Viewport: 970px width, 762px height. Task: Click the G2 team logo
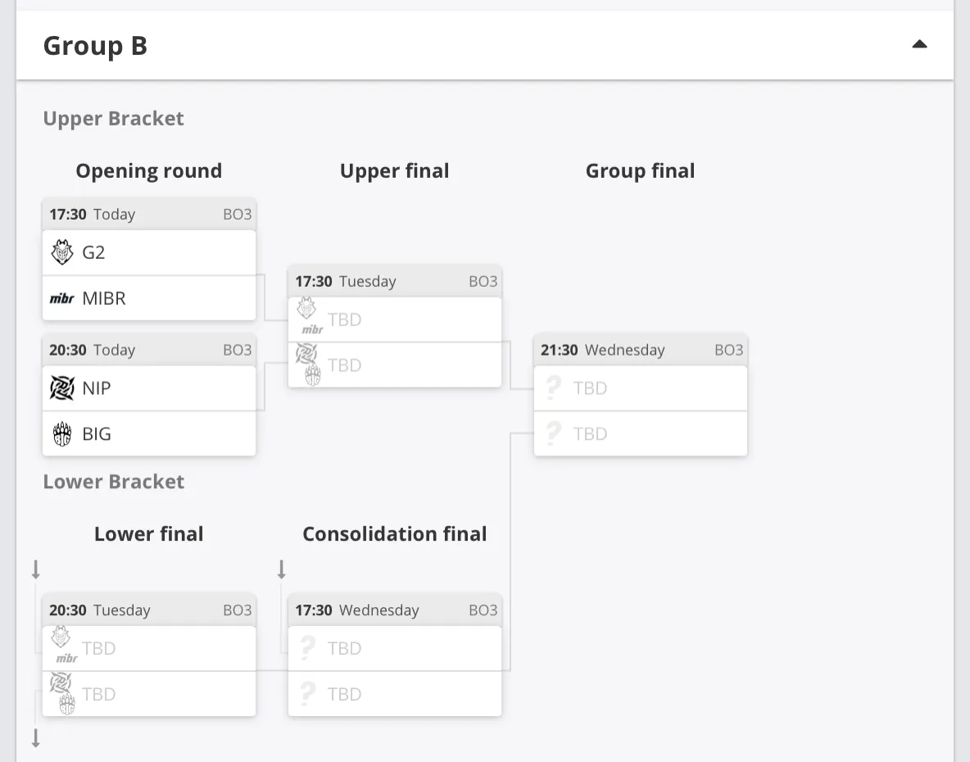(62, 252)
